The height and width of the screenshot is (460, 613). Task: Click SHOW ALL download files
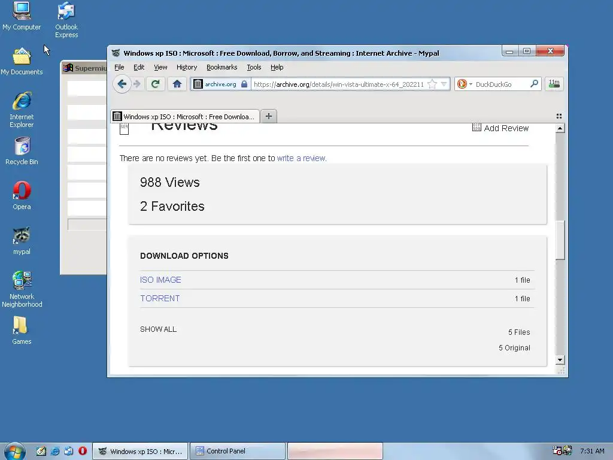pyautogui.click(x=158, y=329)
